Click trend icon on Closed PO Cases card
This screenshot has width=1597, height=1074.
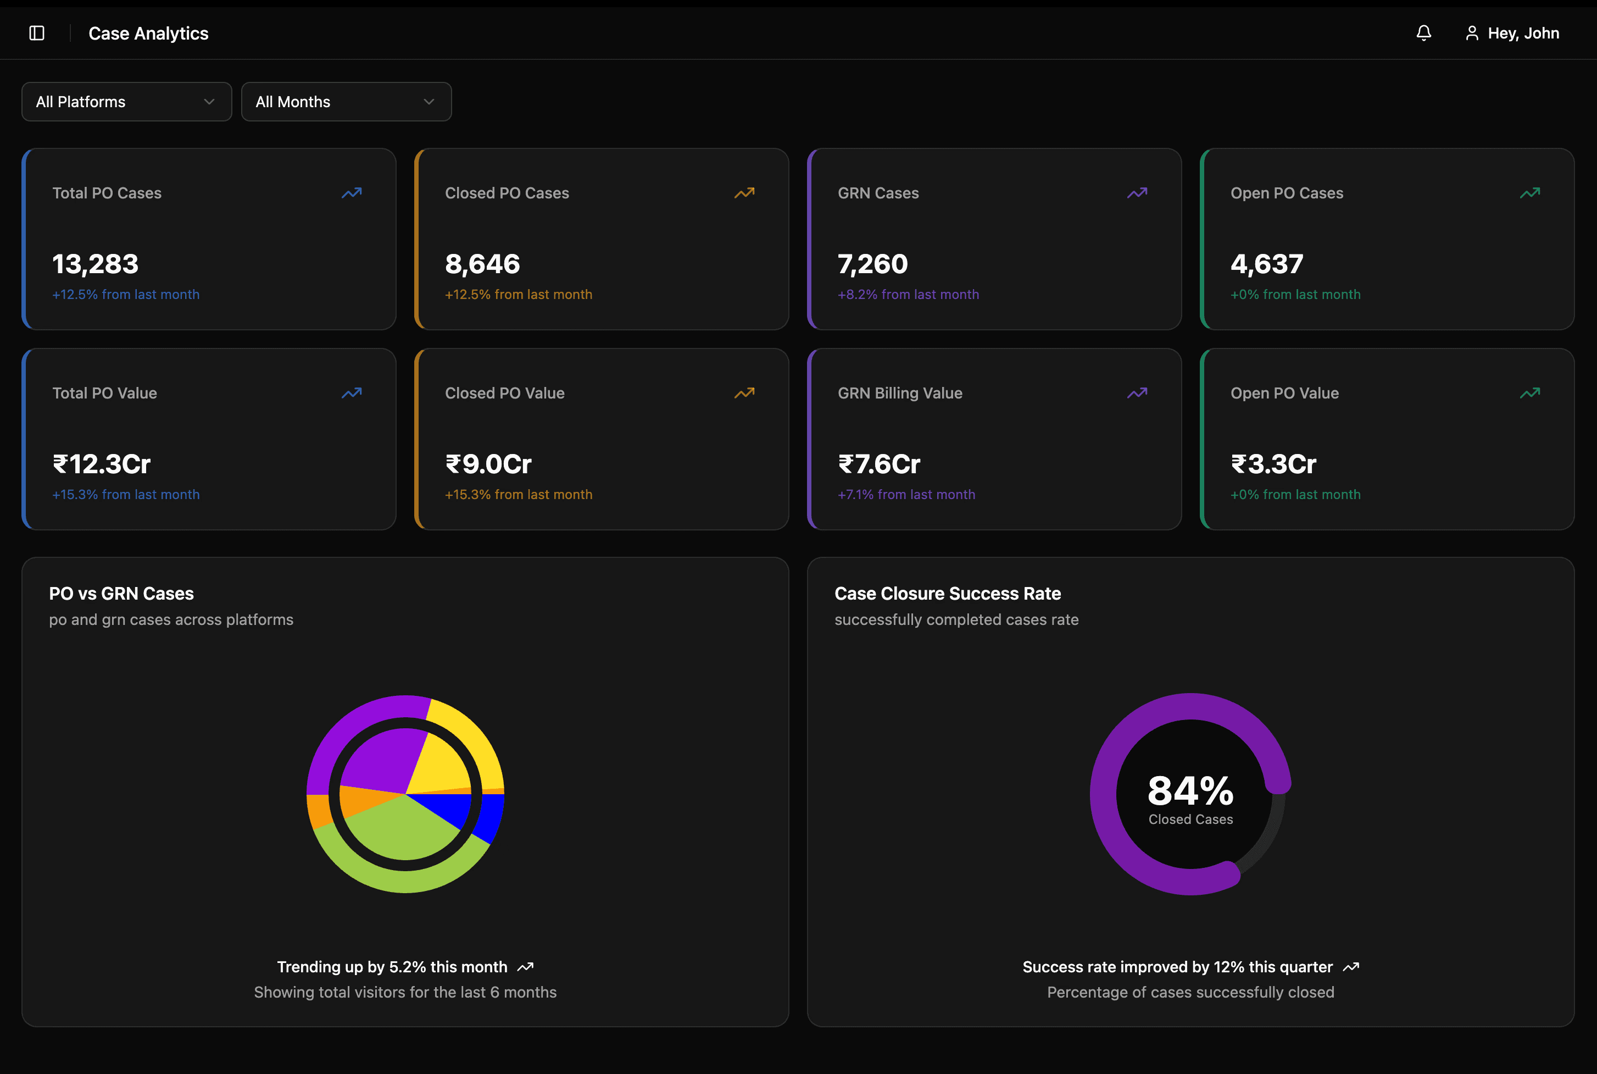point(744,193)
